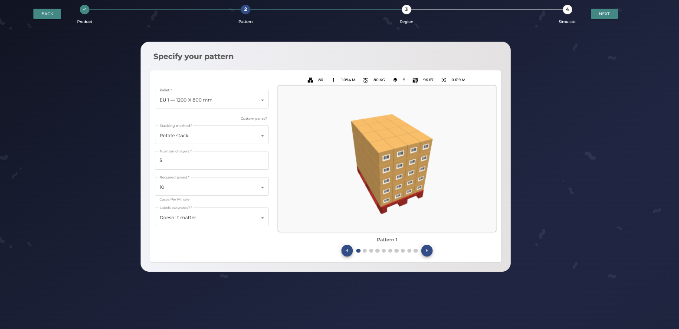Select the fifth pattern dot
This screenshot has width=679, height=329.
click(x=384, y=250)
